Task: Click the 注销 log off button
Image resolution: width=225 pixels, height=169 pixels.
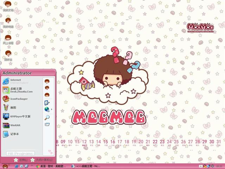Action: tap(21, 160)
